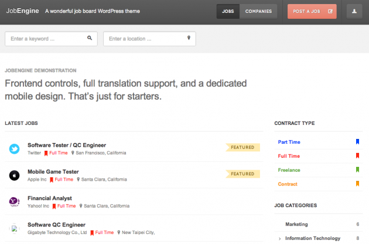Open Software Tester / QC Engineer job
369x244 pixels.
tap(67, 145)
